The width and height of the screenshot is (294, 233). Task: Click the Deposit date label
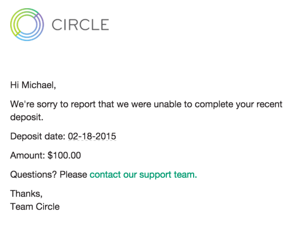click(x=38, y=137)
